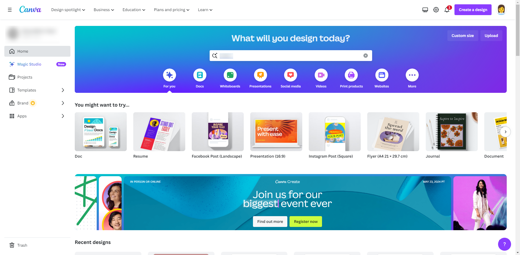The height and width of the screenshot is (255, 520).
Task: Select the Videos category icon
Action: pos(321,75)
